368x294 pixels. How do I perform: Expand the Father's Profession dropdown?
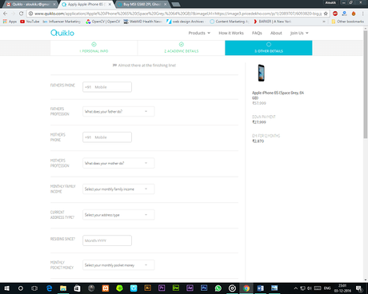click(118, 111)
